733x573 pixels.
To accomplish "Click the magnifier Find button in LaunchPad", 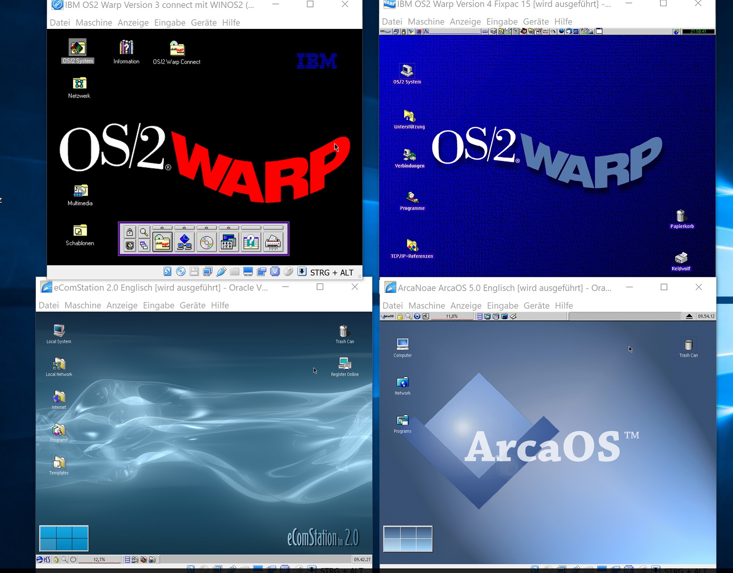I will [144, 232].
